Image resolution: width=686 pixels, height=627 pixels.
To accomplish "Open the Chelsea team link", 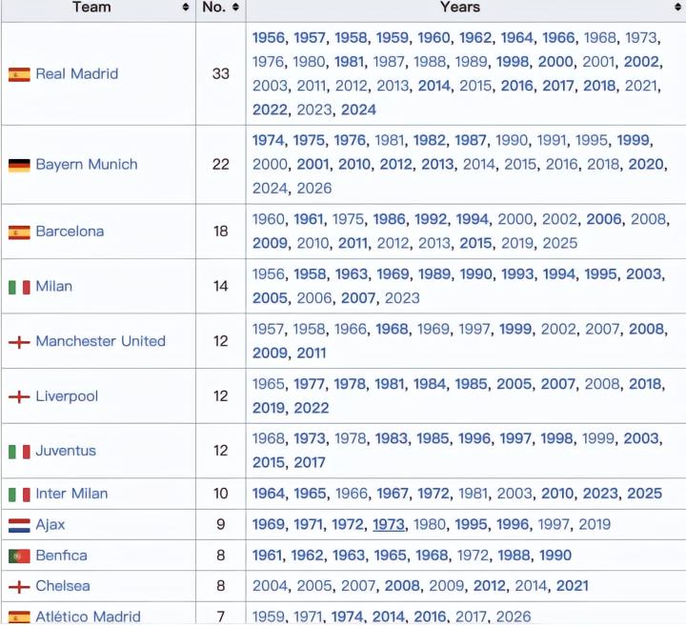I will 63,586.
